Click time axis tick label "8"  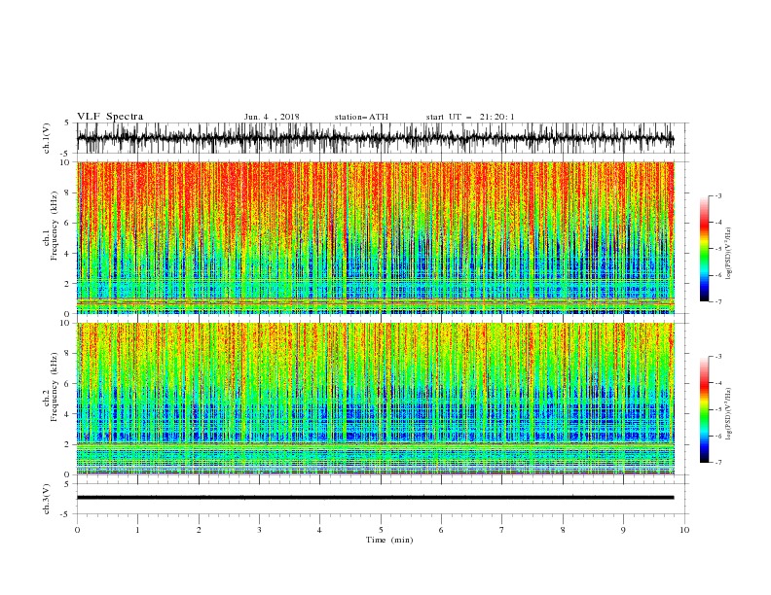tap(563, 530)
